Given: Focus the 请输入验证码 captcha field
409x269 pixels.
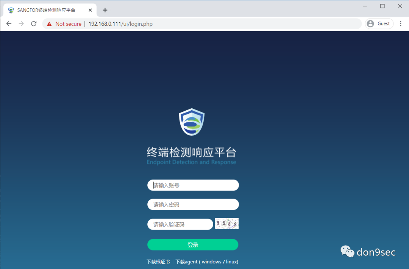Looking at the screenshot, I should 180,224.
